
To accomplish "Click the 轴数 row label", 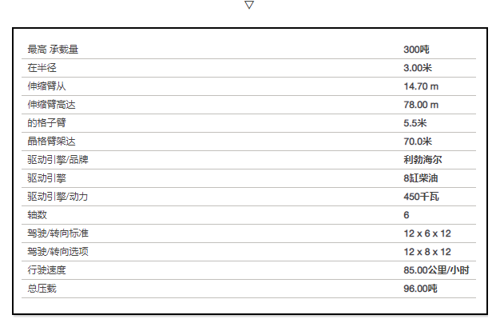I will tap(37, 214).
